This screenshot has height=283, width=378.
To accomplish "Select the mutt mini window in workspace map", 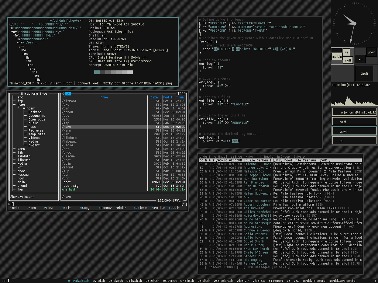I will pos(348,60).
